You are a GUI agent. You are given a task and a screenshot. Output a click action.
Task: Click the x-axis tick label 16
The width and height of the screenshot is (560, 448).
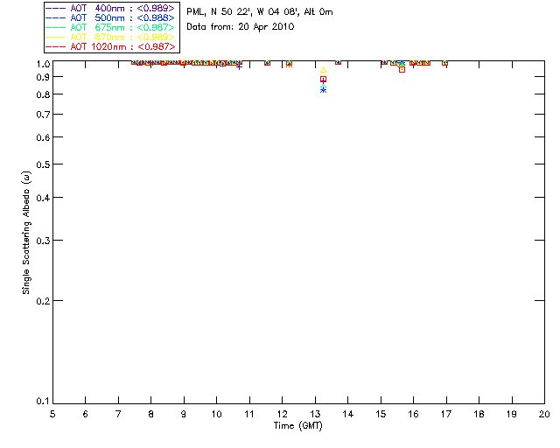point(414,414)
